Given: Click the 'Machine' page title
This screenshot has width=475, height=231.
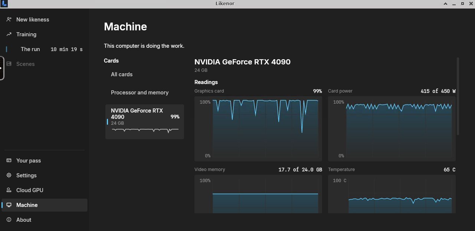Looking at the screenshot, I should pyautogui.click(x=125, y=27).
